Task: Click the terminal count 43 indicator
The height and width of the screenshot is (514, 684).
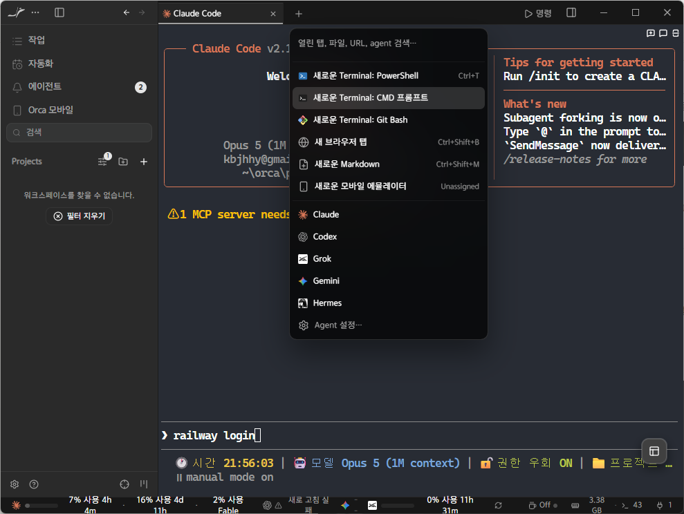Action: coord(631,505)
